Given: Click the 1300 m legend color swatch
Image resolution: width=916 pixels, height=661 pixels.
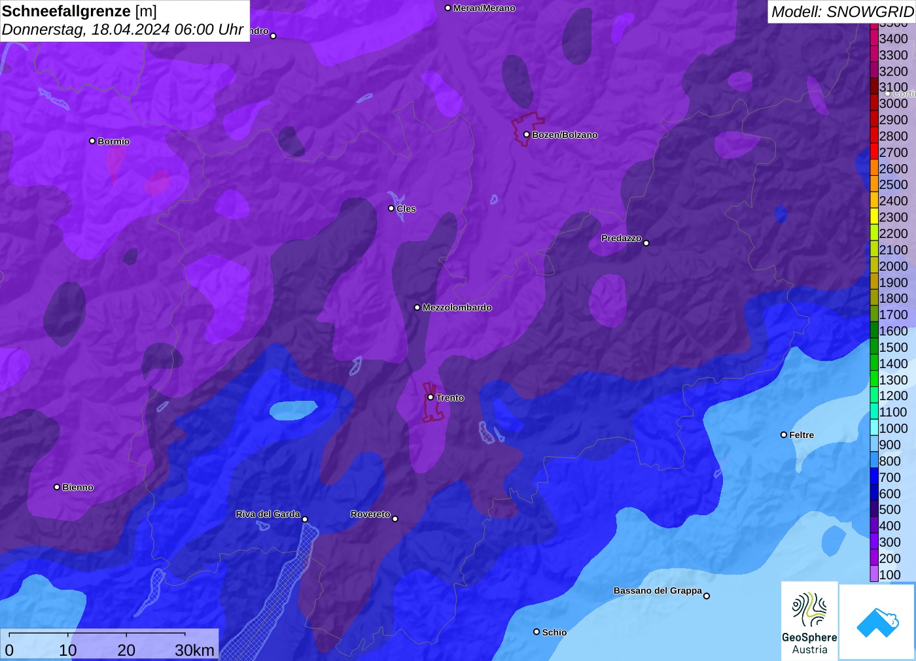Looking at the screenshot, I should point(874,379).
